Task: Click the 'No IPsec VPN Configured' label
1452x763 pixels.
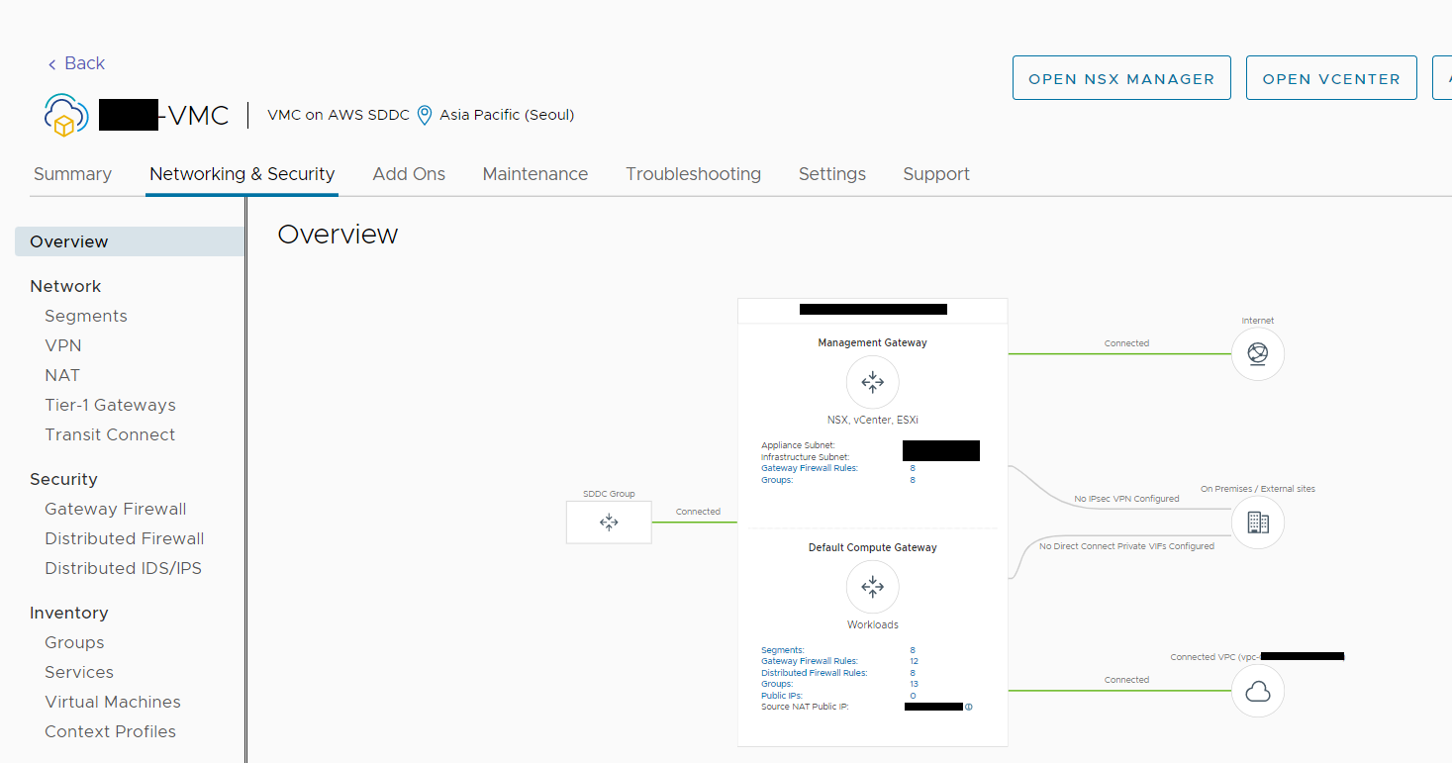Action: click(x=1126, y=499)
